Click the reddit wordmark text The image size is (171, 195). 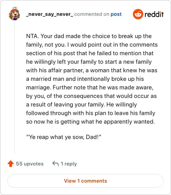(154, 14)
